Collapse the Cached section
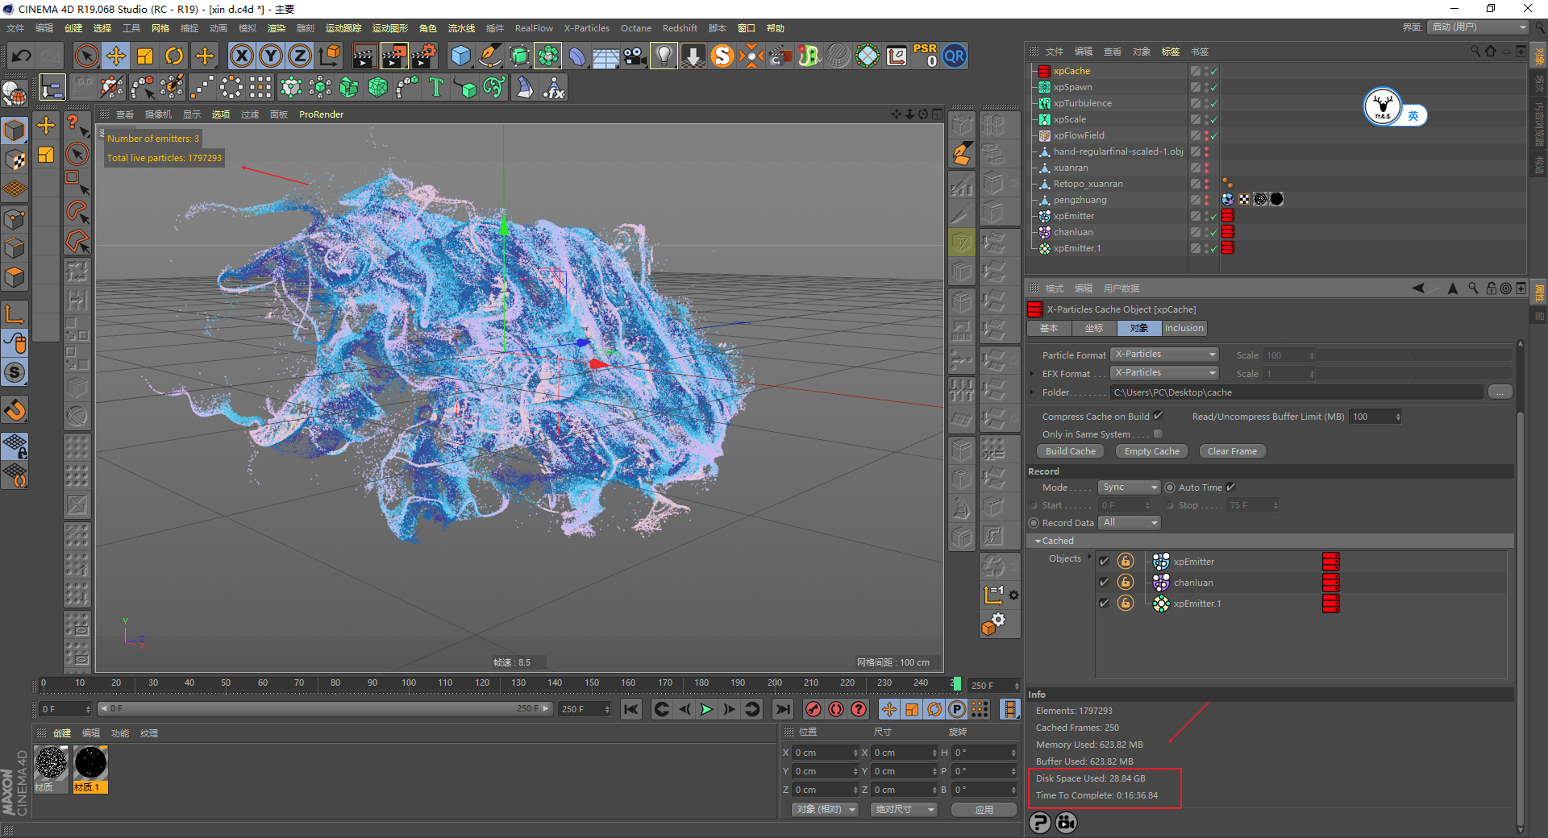This screenshot has height=838, width=1548. coord(1038,541)
